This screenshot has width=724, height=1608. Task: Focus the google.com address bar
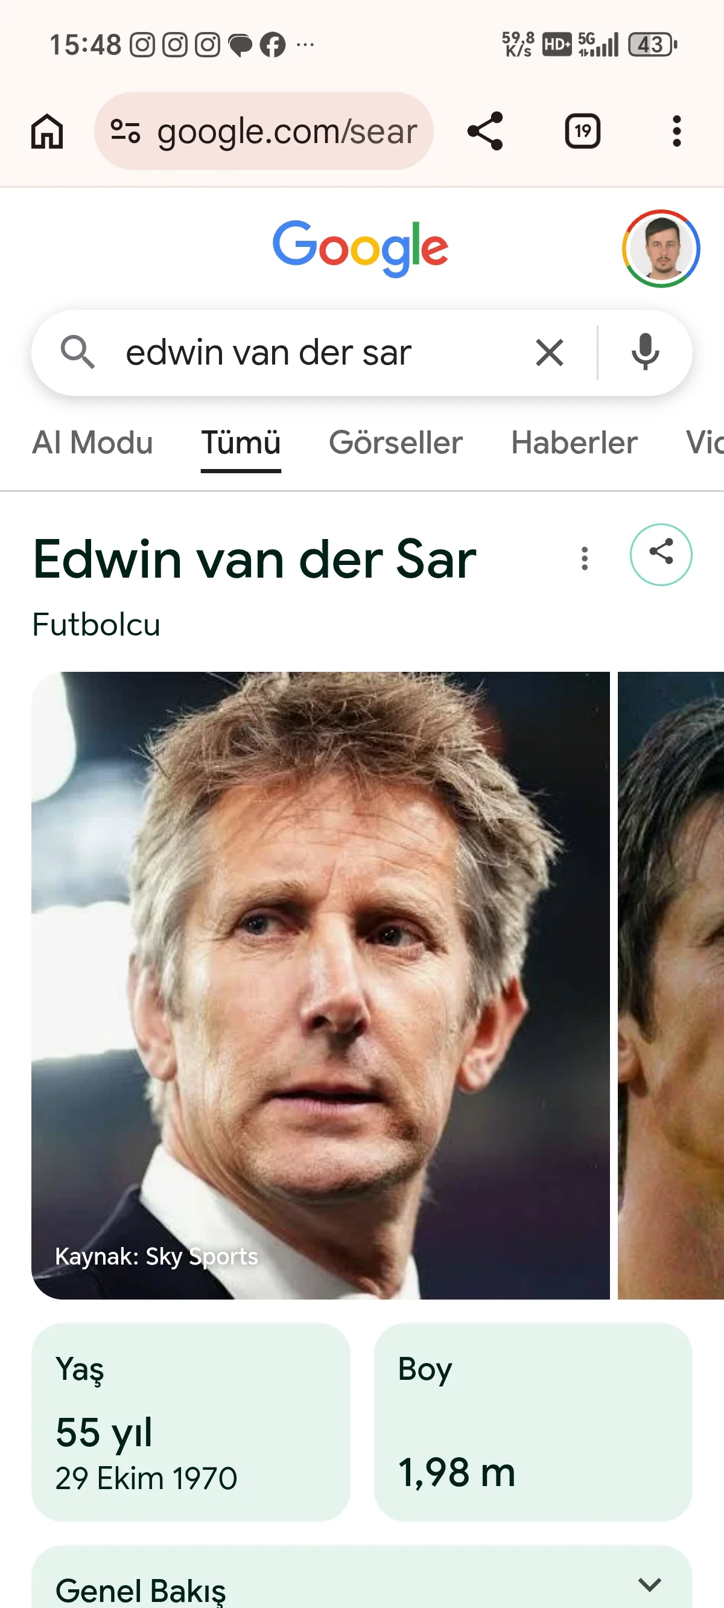pos(264,131)
